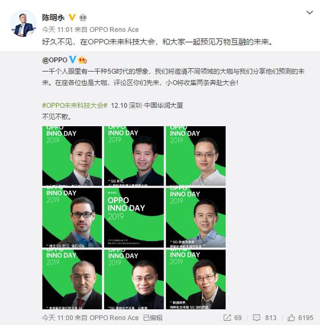This screenshot has width=320, height=325.
Task: Open the center OPPO INNO DAY 2019 poster
Action: tap(134, 217)
